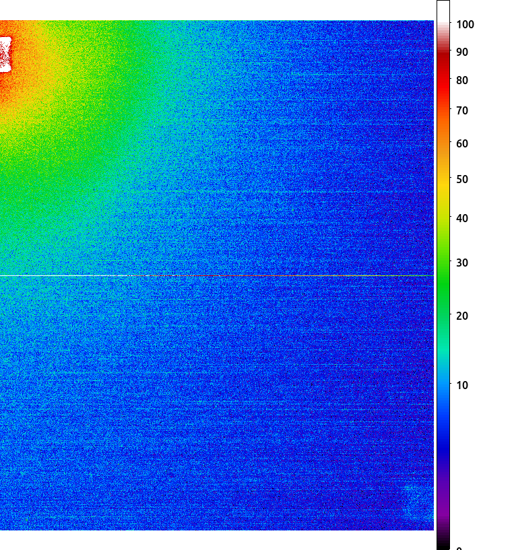The width and height of the screenshot is (512, 550).
Task: Click the 30 tick label on colorbar
Action: coord(462,263)
